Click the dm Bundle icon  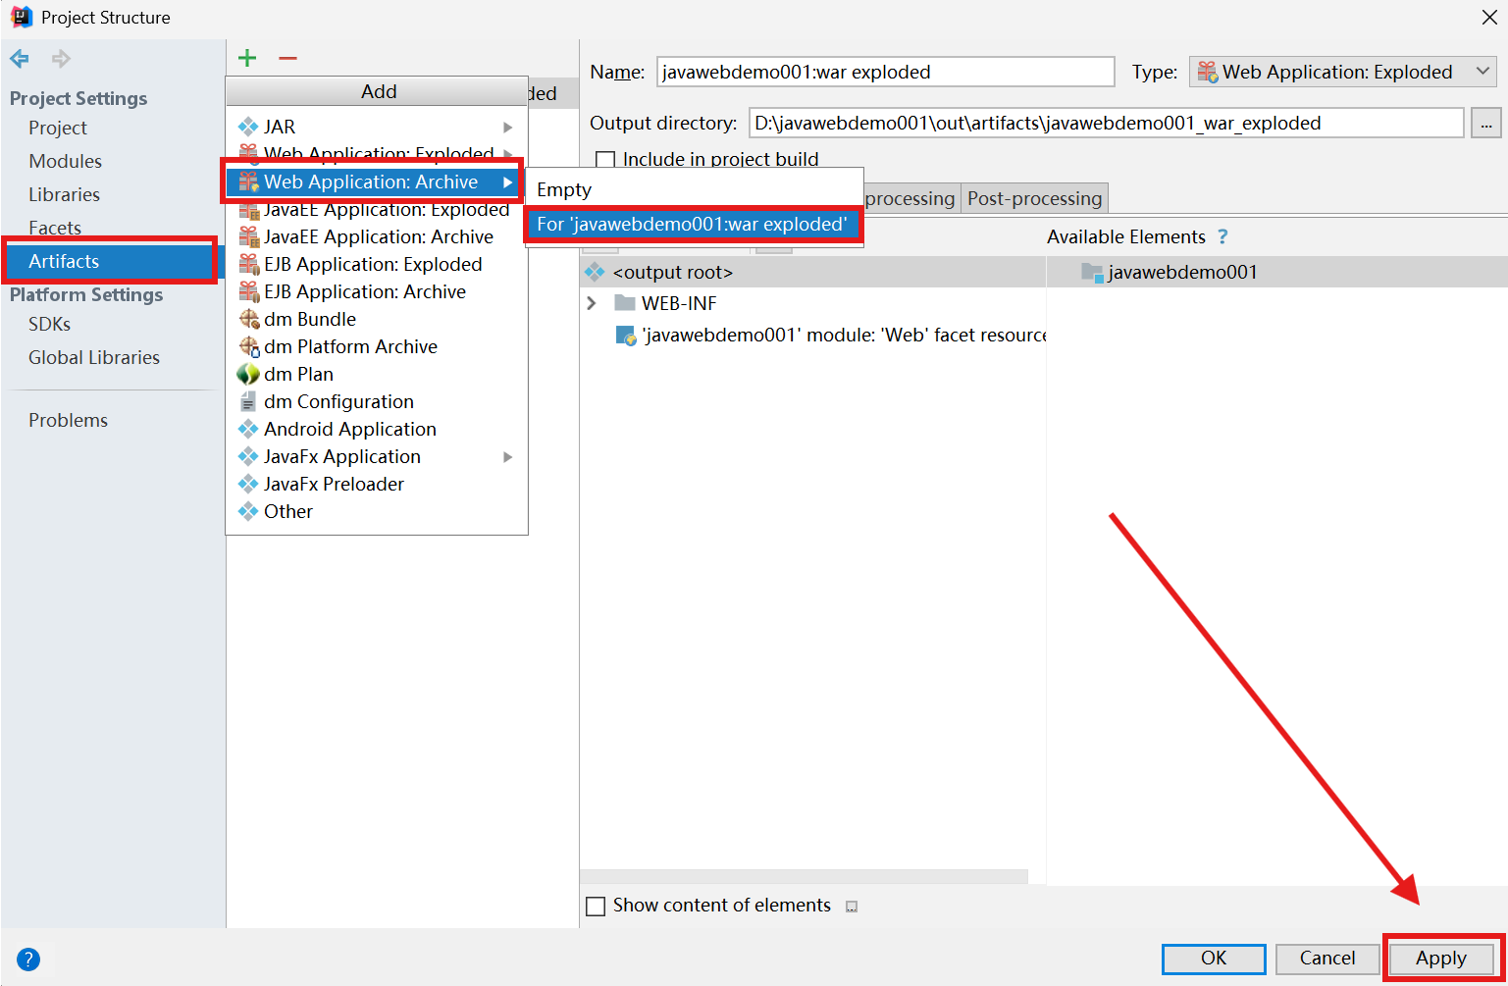click(248, 319)
